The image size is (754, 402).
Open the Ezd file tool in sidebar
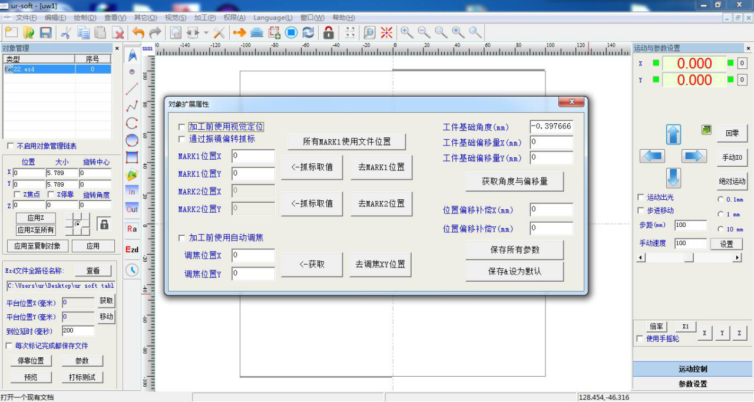click(131, 249)
